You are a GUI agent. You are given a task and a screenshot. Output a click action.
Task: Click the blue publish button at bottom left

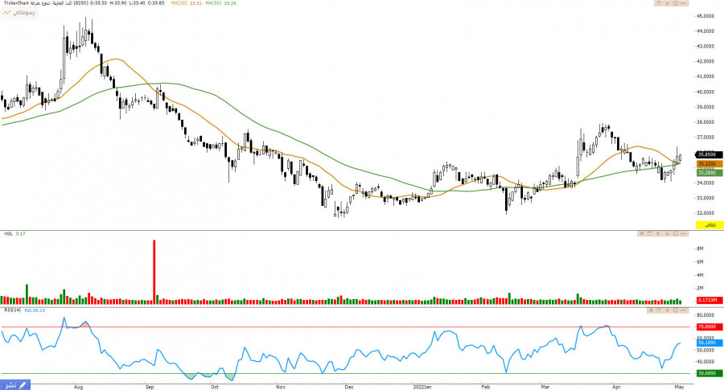click(15, 384)
